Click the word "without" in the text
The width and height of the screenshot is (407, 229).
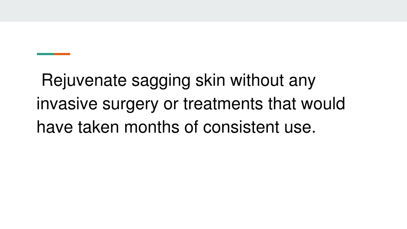[257, 80]
